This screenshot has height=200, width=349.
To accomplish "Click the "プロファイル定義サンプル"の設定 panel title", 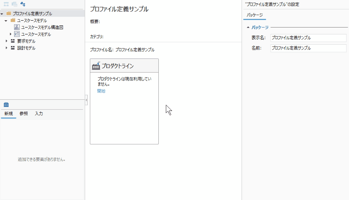I will (272, 4).
